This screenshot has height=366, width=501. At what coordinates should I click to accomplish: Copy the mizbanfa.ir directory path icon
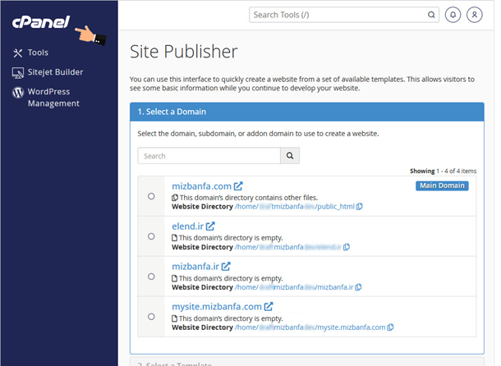(358, 287)
